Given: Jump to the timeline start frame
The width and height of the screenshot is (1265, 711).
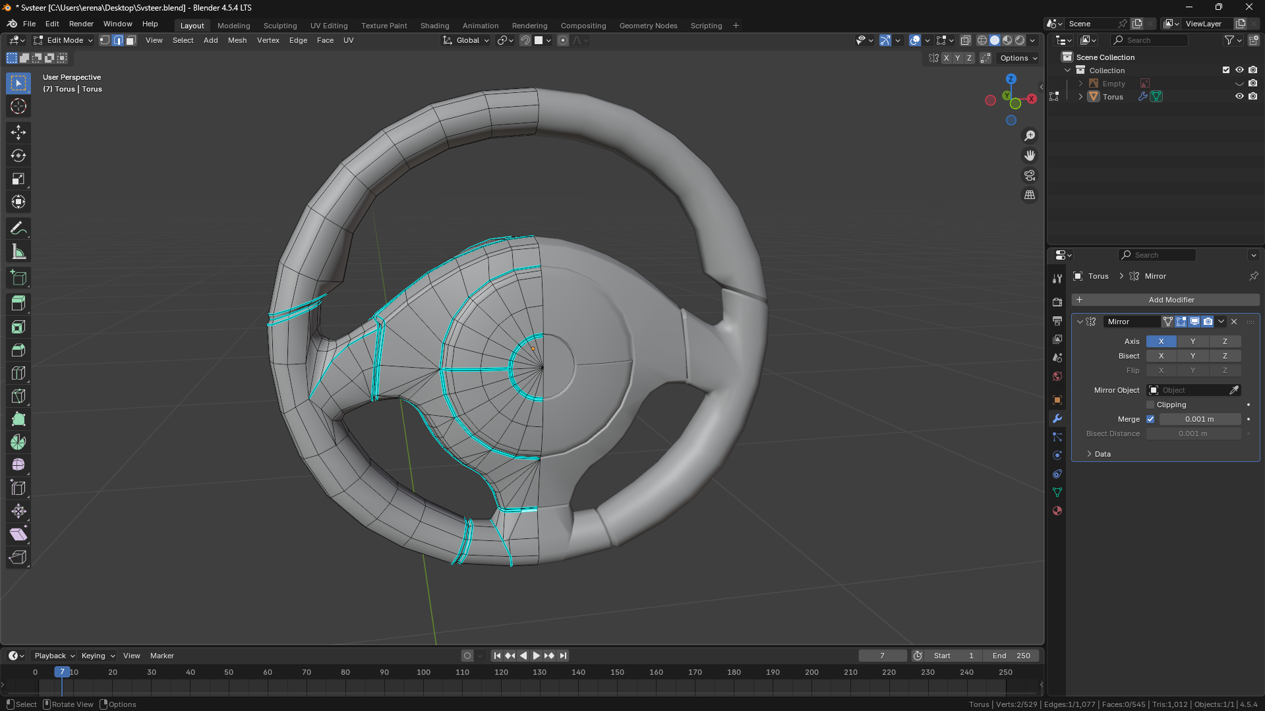Looking at the screenshot, I should 497,656.
